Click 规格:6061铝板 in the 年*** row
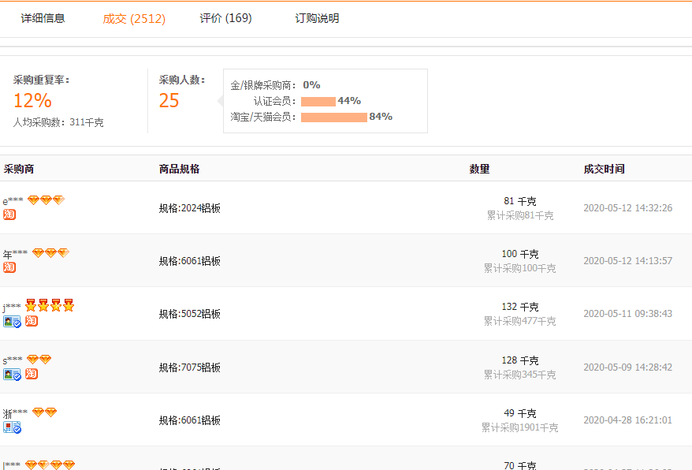 pos(189,261)
